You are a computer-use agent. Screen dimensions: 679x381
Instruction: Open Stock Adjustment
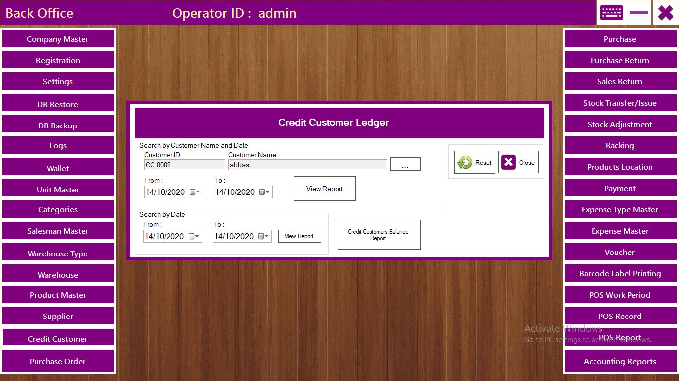pos(620,124)
